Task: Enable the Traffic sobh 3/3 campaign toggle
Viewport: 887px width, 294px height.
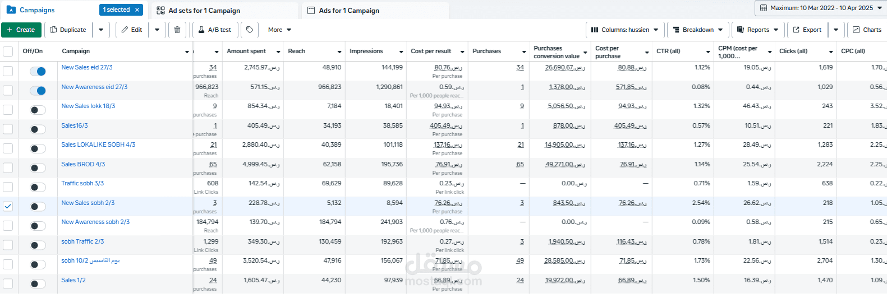Action: (38, 187)
